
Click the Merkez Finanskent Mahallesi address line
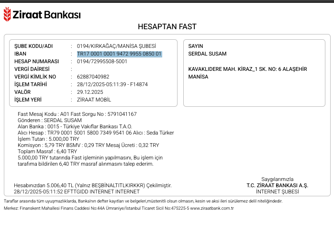[x=119, y=208]
